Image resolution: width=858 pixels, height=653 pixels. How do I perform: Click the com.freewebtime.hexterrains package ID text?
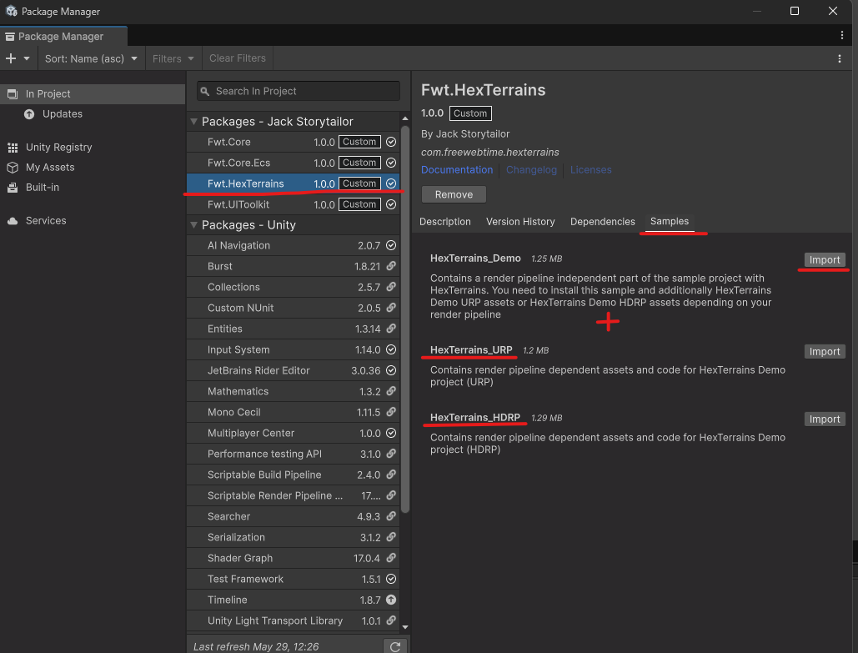pyautogui.click(x=489, y=152)
